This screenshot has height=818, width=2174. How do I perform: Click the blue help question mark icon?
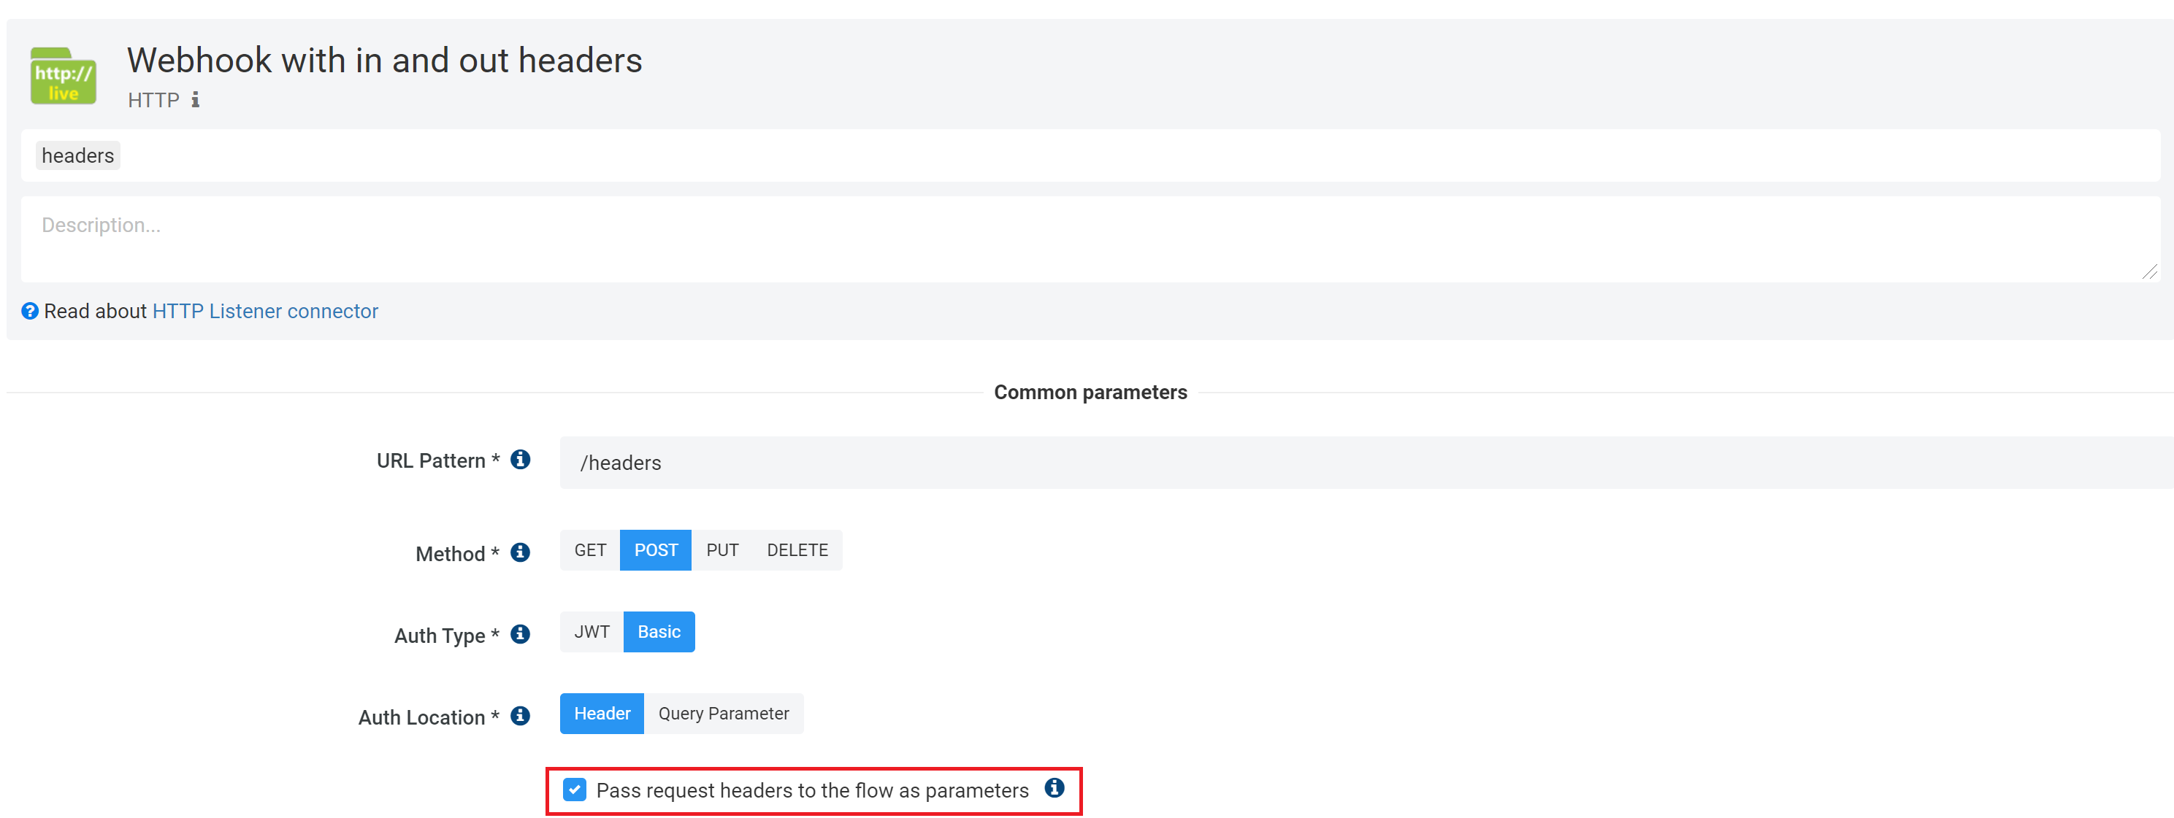tap(29, 311)
